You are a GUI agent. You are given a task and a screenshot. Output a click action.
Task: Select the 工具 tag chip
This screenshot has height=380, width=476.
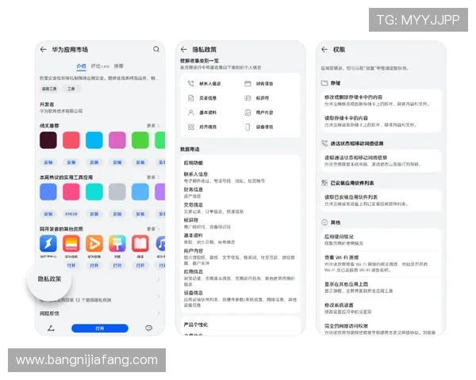coord(71,89)
